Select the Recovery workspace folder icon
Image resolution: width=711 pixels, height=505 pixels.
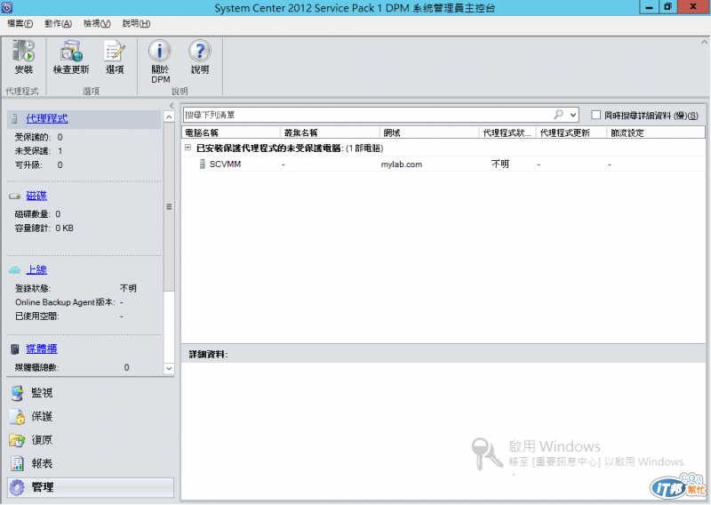[x=17, y=440]
